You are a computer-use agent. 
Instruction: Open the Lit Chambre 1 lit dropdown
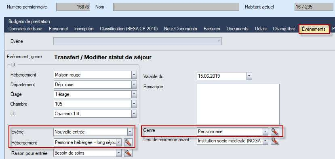pyautogui.click(x=134, y=114)
